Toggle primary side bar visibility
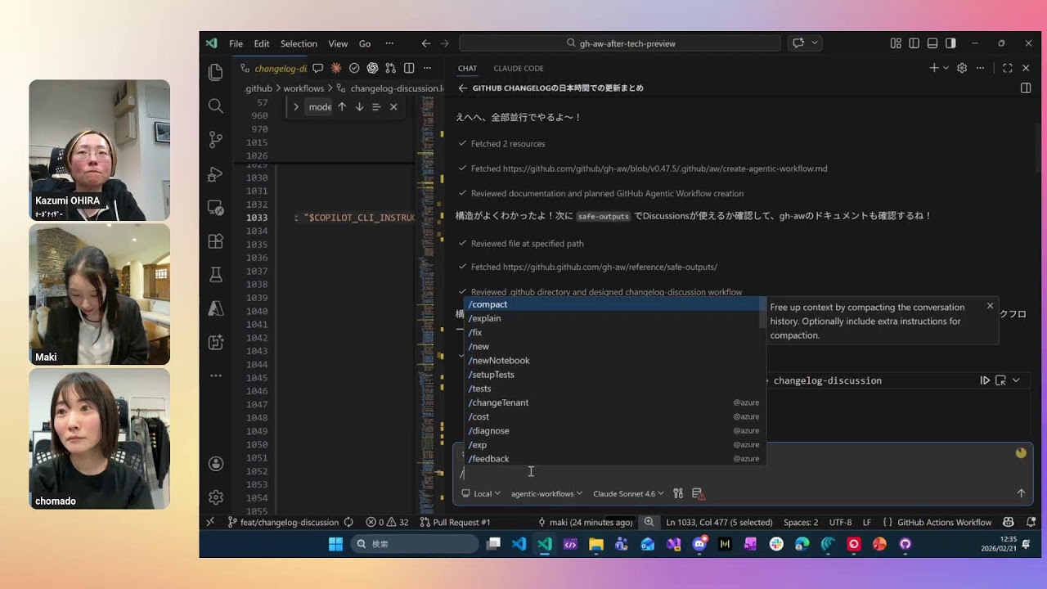The width and height of the screenshot is (1047, 589). coord(914,43)
